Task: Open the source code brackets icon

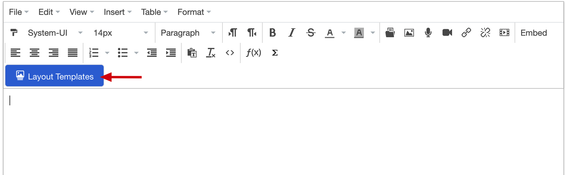Action: [230, 53]
